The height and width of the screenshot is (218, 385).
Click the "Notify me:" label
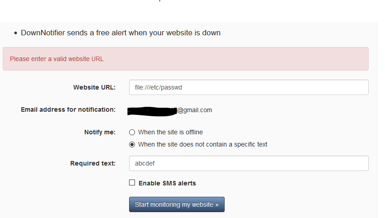click(100, 132)
